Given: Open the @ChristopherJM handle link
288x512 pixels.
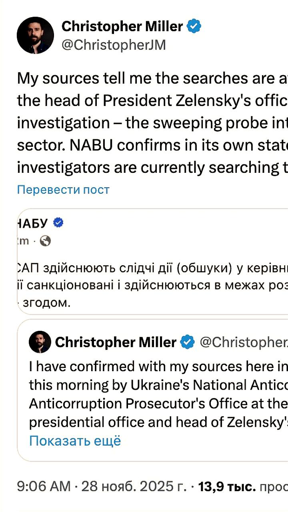Looking at the screenshot, I should [x=114, y=45].
